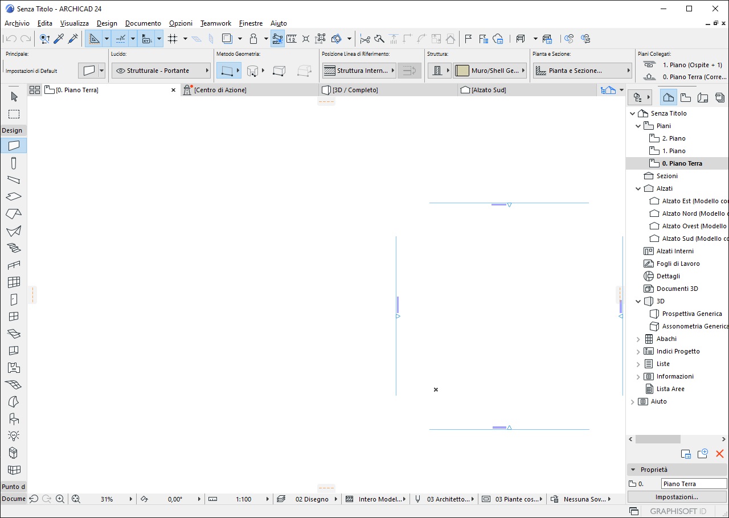Activate the Railing tool

tap(14, 265)
